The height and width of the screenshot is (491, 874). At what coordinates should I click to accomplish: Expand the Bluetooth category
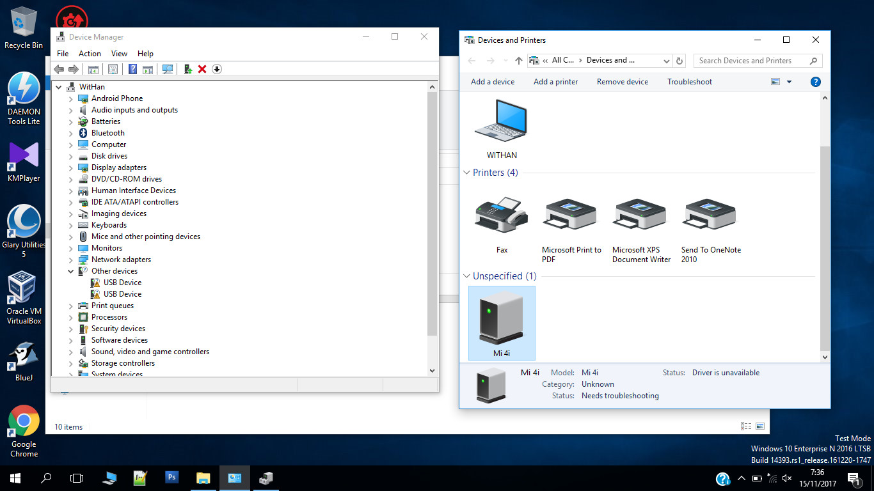(71, 133)
